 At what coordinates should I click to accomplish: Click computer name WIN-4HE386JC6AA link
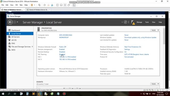click(x=66, y=35)
